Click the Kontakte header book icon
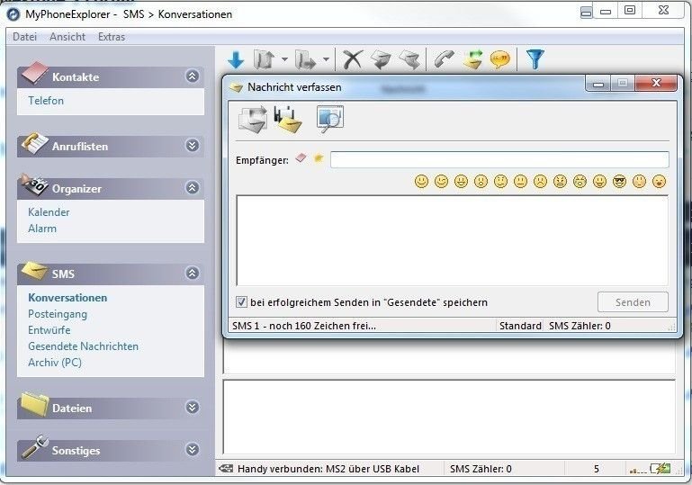Image resolution: width=692 pixels, height=485 pixels. pos(34,73)
